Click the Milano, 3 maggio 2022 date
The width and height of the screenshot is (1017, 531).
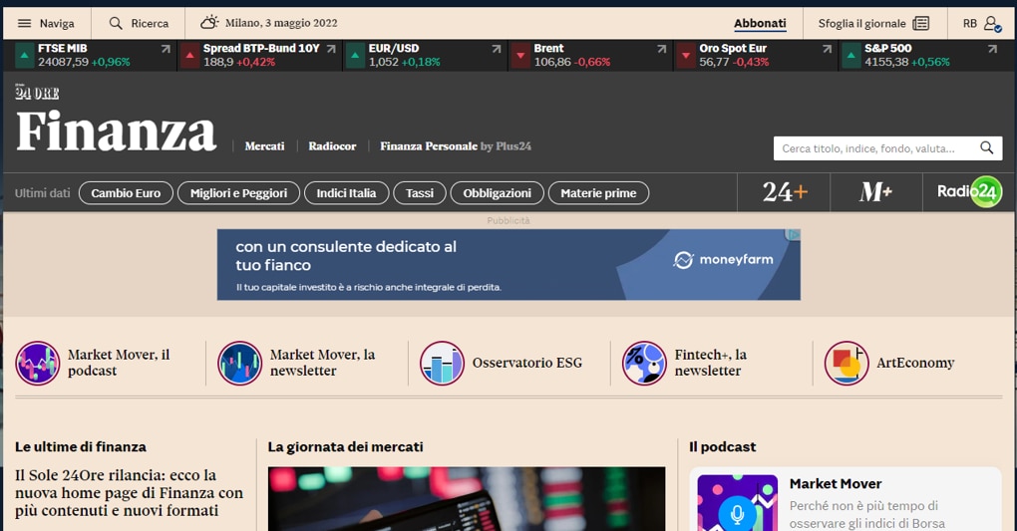pyautogui.click(x=281, y=23)
